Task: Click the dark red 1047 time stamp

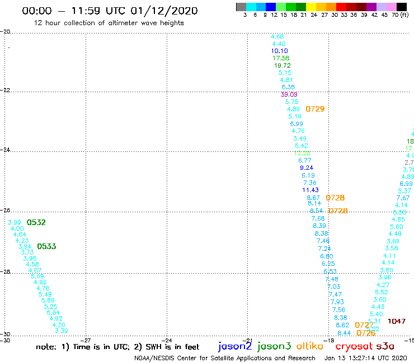Action: click(397, 321)
